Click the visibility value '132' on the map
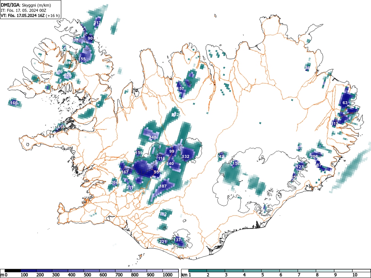371x278 pixels. [x=186, y=156]
